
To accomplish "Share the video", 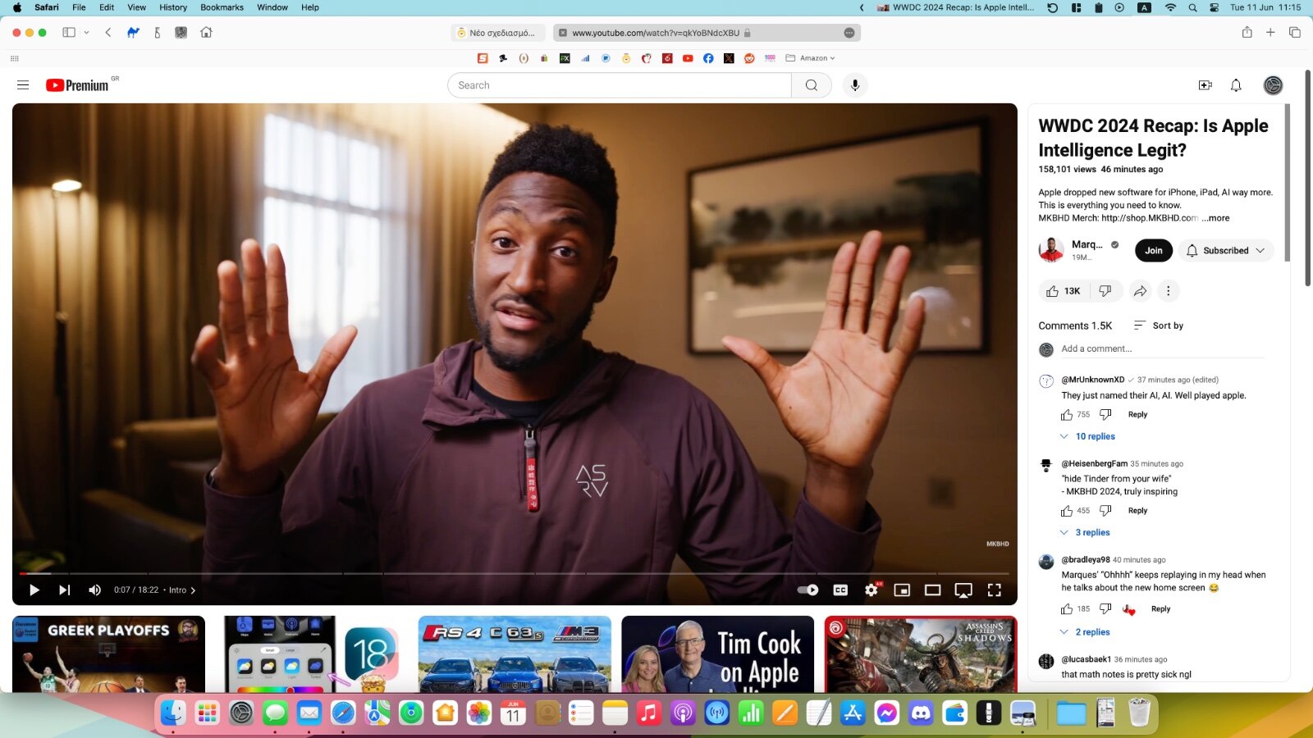I will (x=1140, y=291).
